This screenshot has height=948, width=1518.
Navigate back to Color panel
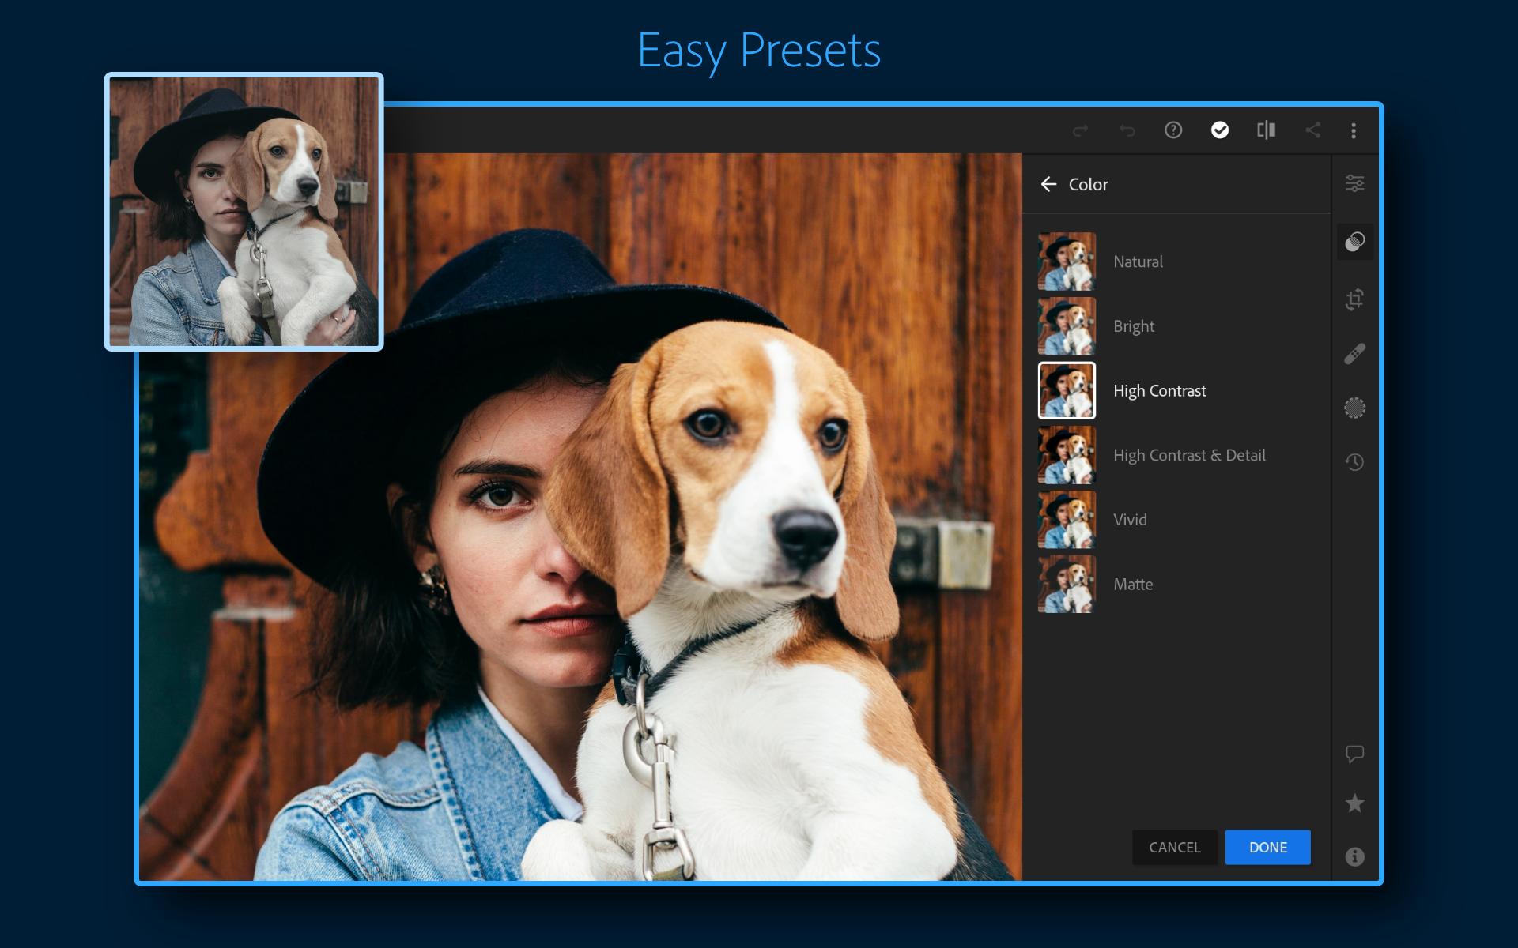1050,183
